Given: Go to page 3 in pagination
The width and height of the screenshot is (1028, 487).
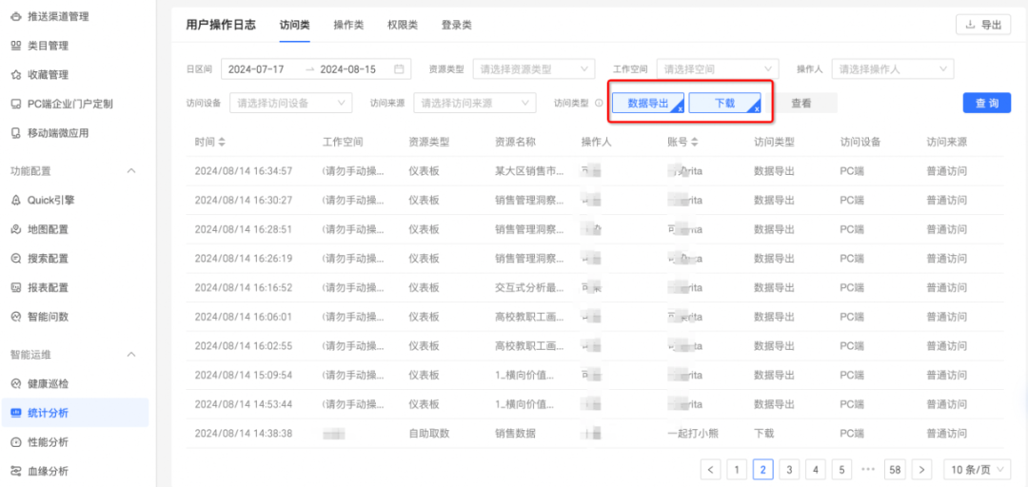Looking at the screenshot, I should click(789, 469).
